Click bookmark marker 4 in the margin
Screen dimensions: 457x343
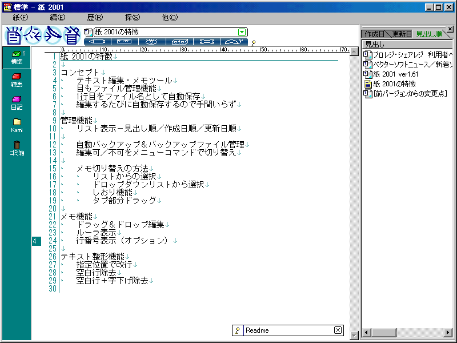[36, 241]
